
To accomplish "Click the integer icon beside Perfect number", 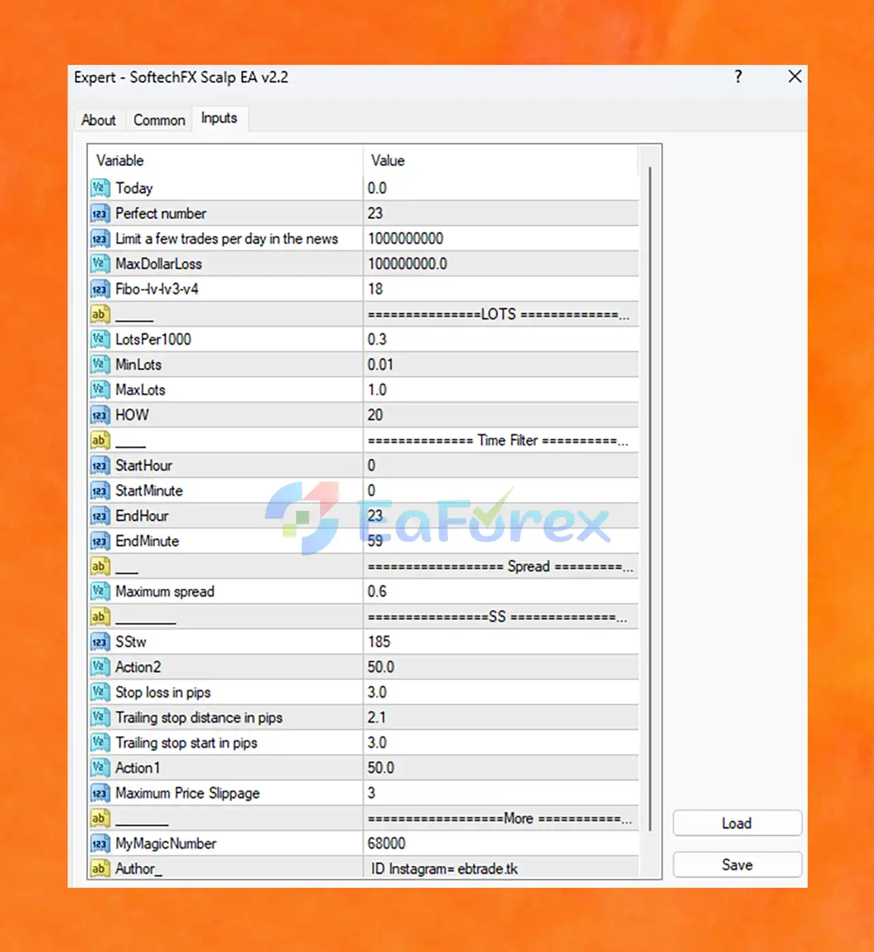I will pyautogui.click(x=100, y=213).
